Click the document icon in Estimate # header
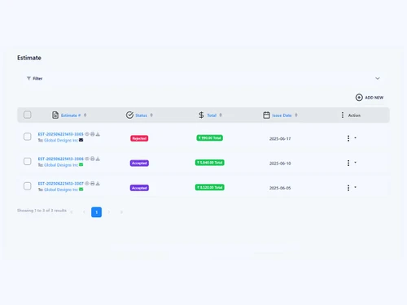Screen dimensions: 407x305 (55, 115)
